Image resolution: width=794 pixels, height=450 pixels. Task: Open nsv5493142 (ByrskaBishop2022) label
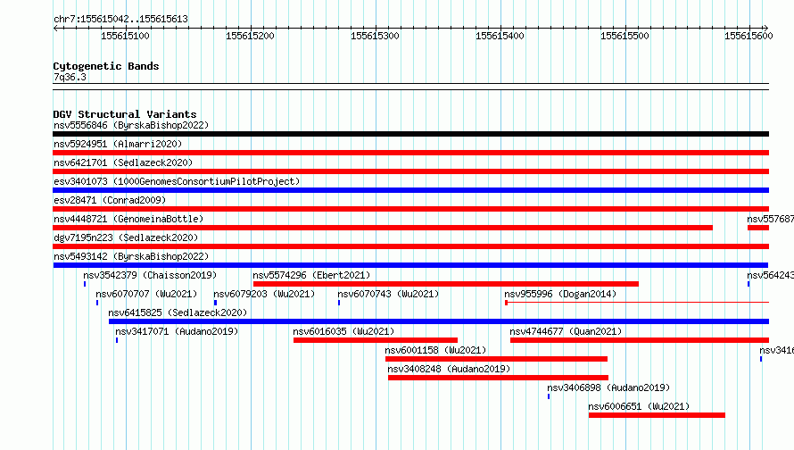(x=131, y=256)
